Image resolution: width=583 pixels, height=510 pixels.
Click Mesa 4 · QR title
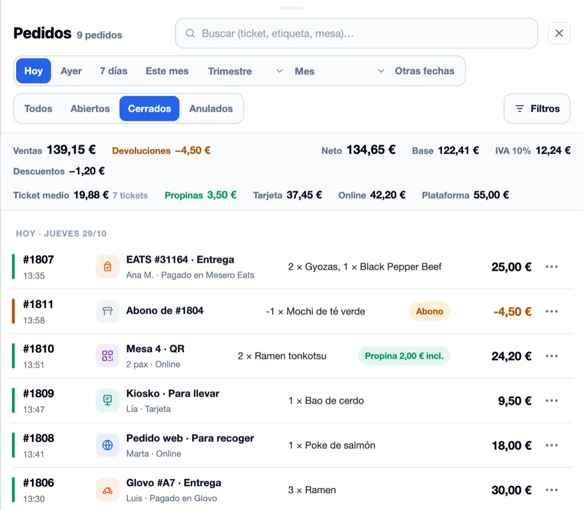coord(155,349)
